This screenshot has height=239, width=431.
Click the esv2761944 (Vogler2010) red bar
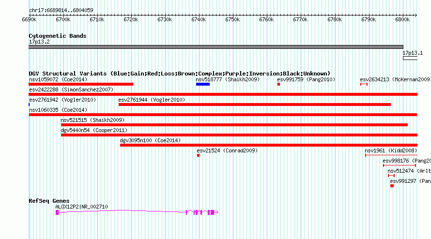(x=255, y=105)
